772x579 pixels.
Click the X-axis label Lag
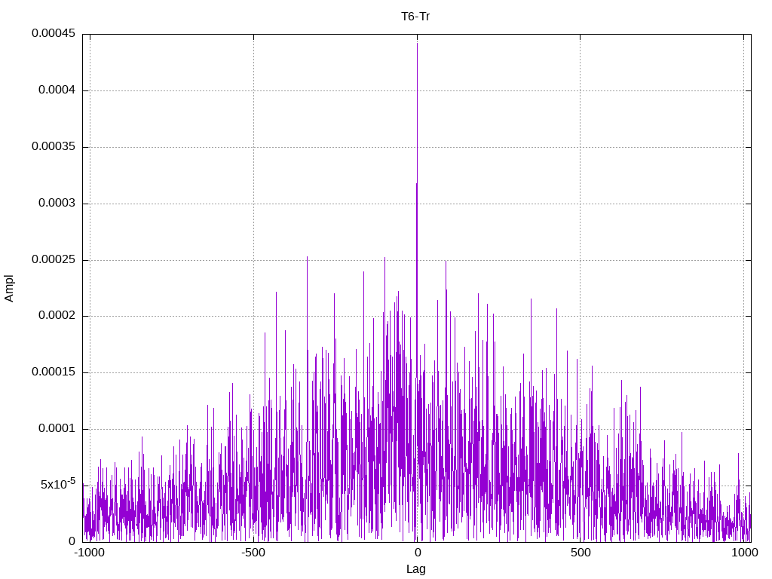[416, 569]
